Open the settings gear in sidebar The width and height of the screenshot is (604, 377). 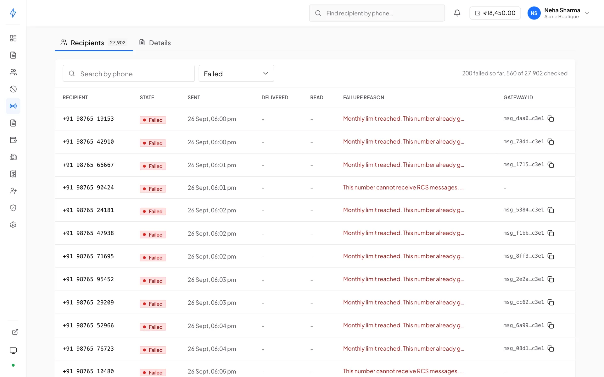tap(13, 225)
